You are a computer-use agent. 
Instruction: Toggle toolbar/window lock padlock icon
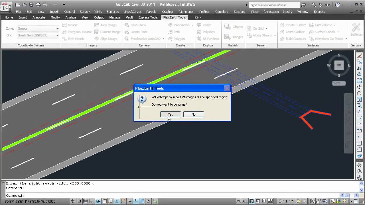(319, 201)
